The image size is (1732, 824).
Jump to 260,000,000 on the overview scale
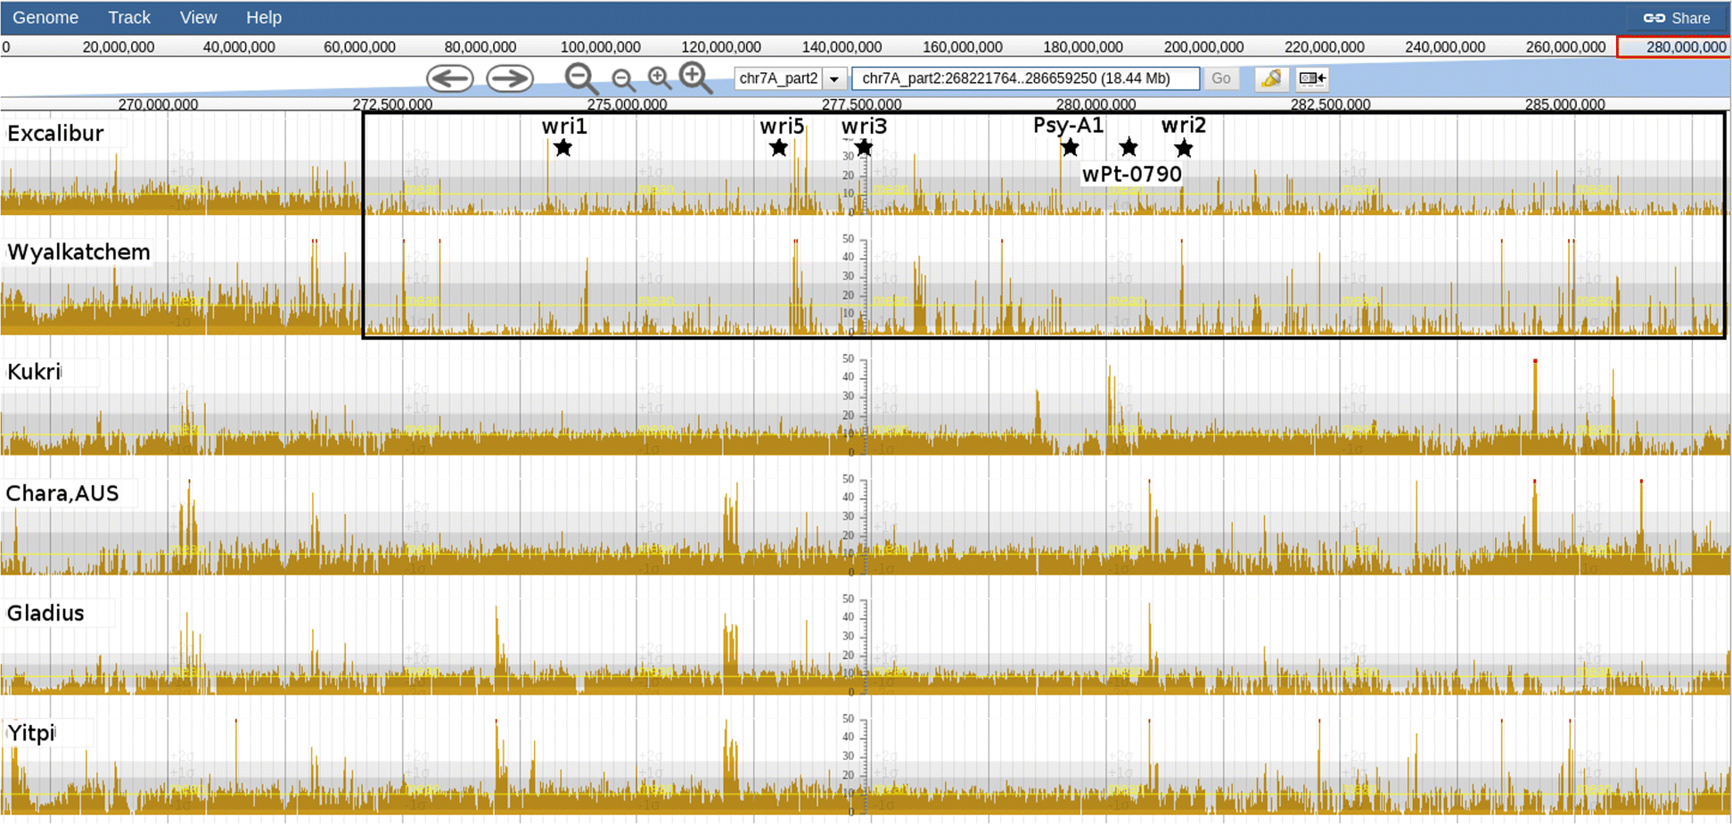click(x=1565, y=47)
